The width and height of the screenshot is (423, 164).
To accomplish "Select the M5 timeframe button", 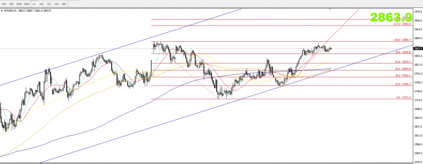I will tap(11, 4).
